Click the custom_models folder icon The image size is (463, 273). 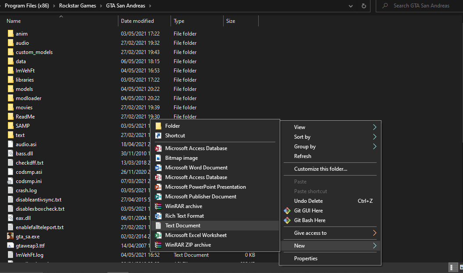tap(11, 52)
